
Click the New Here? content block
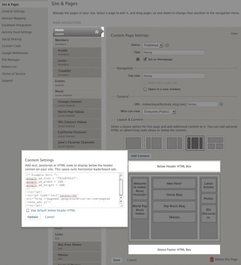click(x=174, y=183)
